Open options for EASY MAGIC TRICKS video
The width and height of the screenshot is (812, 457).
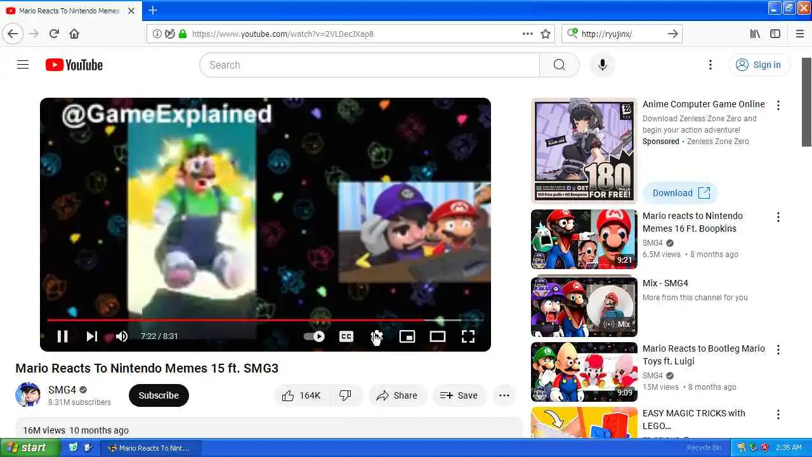tap(778, 414)
